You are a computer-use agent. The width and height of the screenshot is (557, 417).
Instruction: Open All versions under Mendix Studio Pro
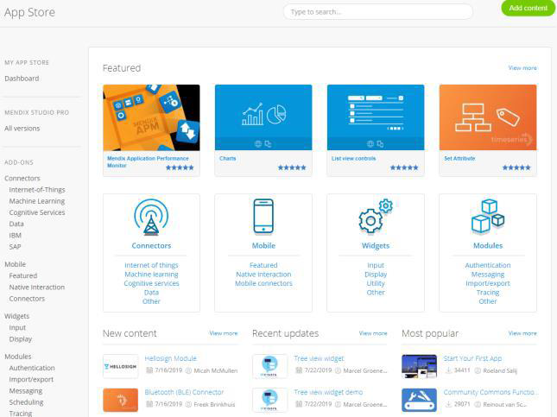[x=22, y=129]
